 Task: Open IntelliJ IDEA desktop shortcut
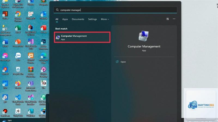coord(31,30)
